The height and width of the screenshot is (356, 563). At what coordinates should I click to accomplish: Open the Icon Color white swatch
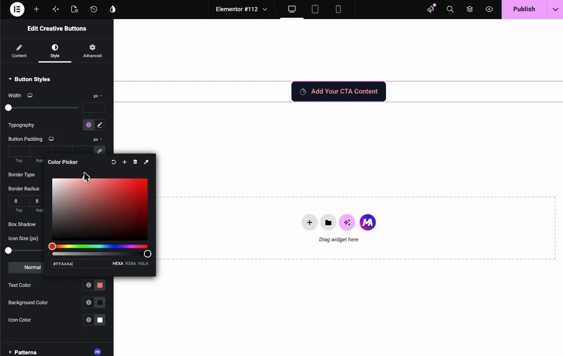(100, 320)
